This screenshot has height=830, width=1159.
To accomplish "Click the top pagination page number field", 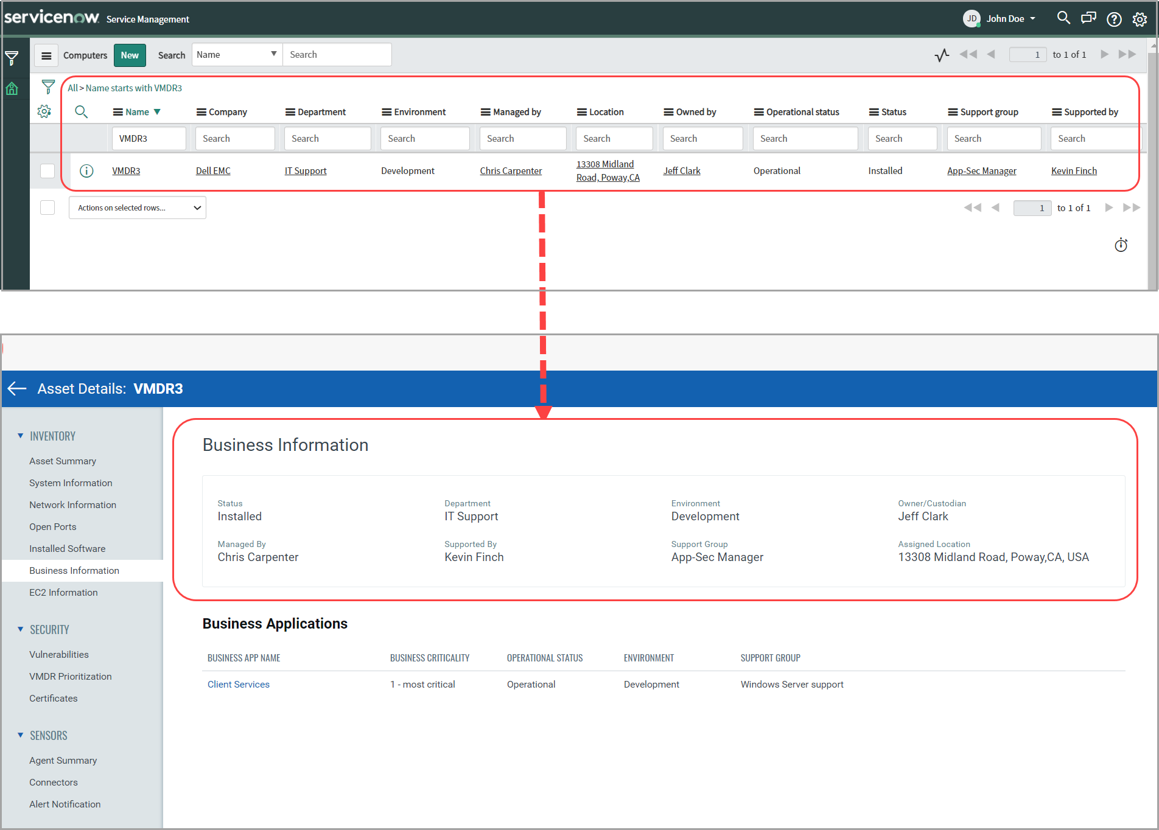I will pos(1028,55).
